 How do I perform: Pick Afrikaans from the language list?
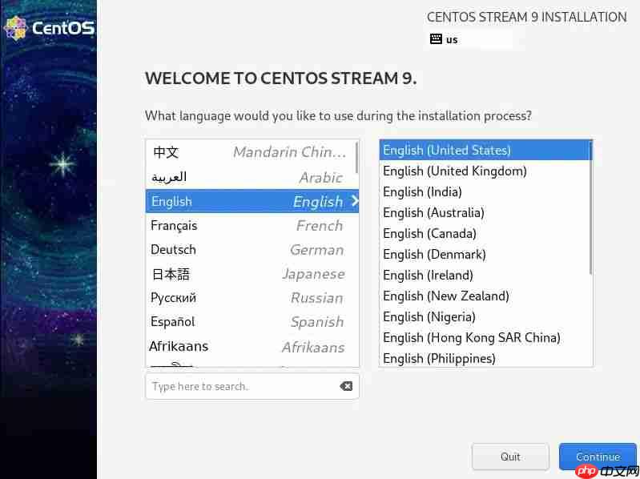click(251, 346)
